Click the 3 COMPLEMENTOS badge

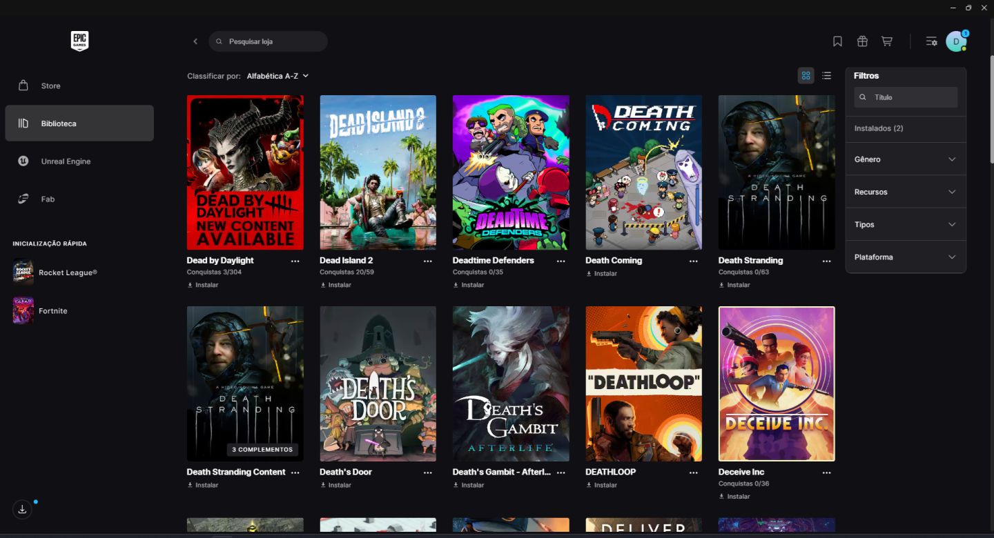[x=262, y=450]
